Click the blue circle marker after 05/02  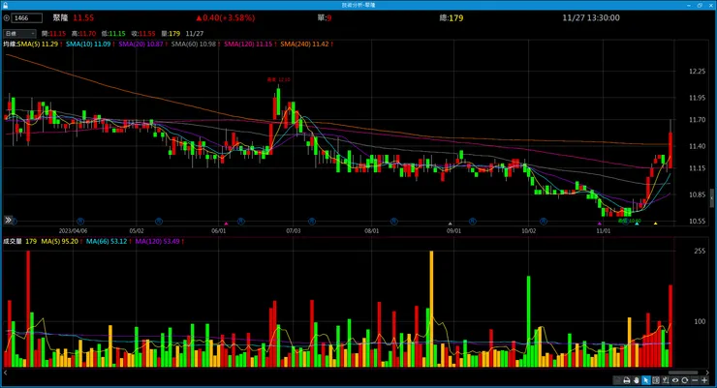(159, 222)
